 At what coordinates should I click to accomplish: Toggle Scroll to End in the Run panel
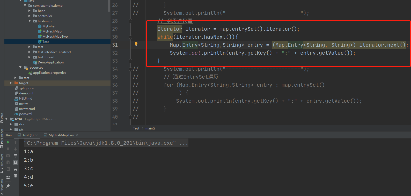click(16, 162)
